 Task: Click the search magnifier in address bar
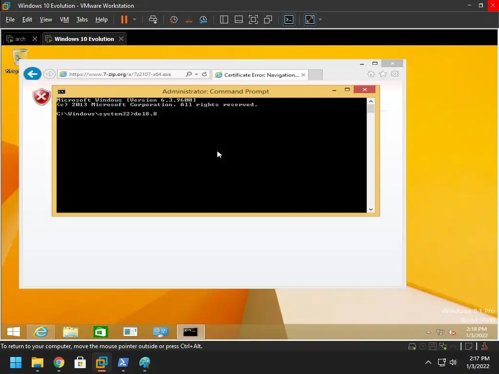[x=189, y=74]
